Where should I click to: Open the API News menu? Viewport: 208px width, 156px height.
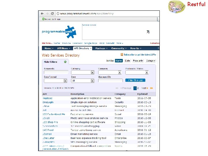click(64, 48)
